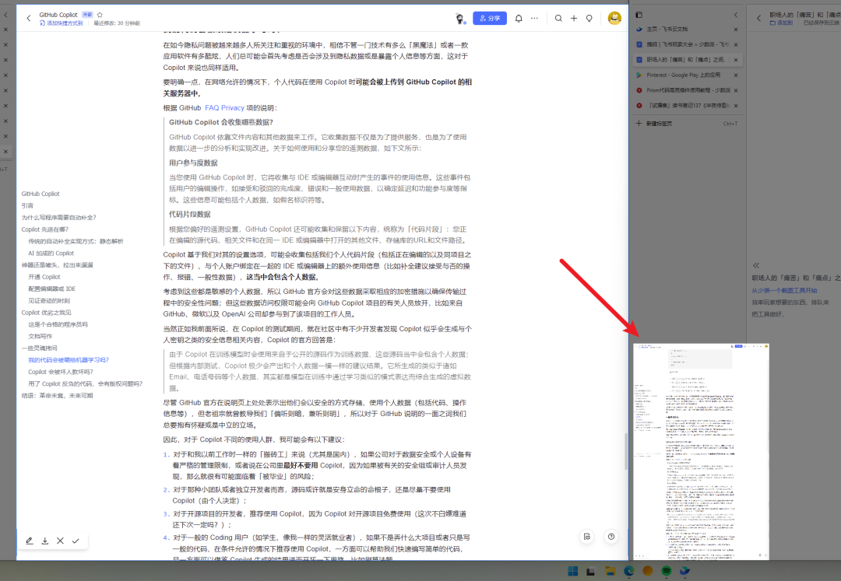The height and width of the screenshot is (581, 841).
Task: Go to 引言 in the outline
Action: [x=27, y=205]
